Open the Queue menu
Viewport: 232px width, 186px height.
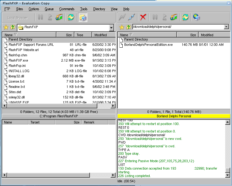(49, 9)
